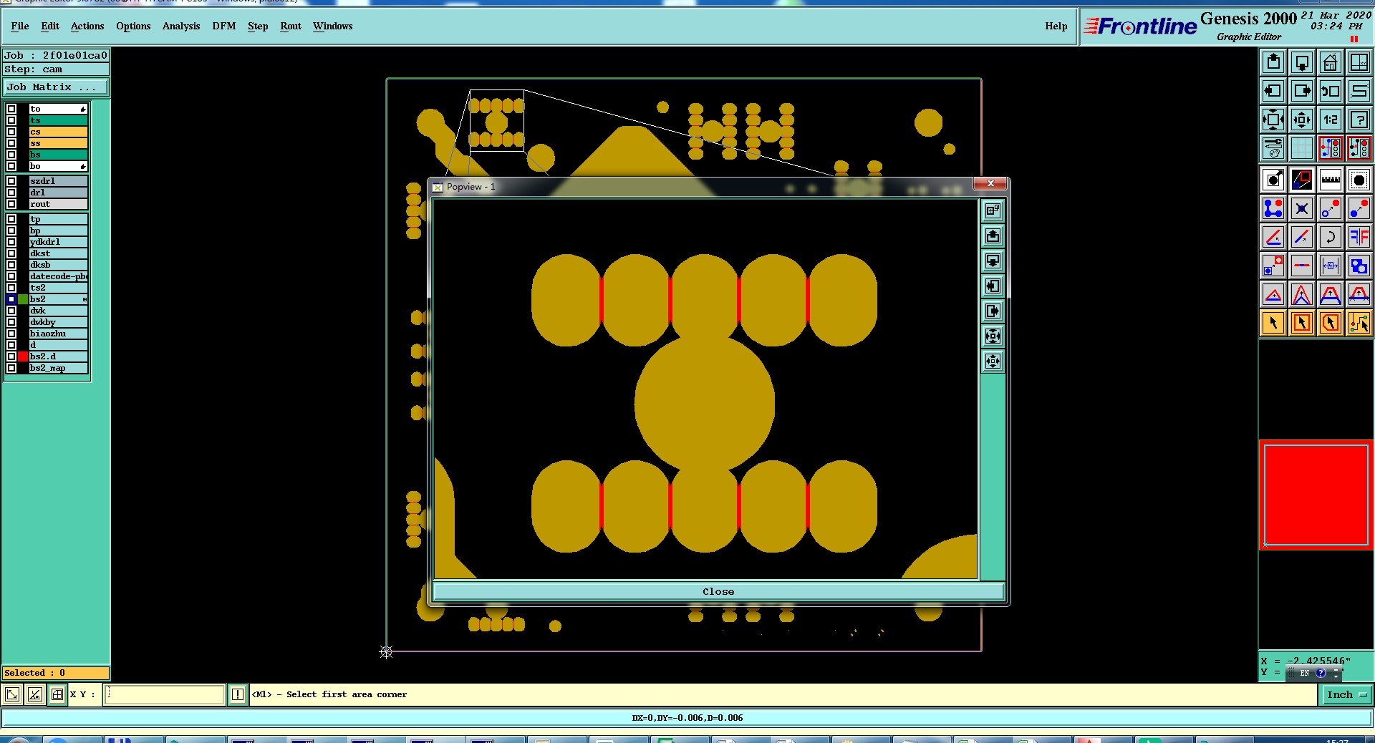
Task: Click the grid display icon
Action: click(1302, 148)
